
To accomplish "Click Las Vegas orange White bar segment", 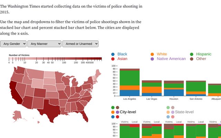I will (x=152, y=90).
